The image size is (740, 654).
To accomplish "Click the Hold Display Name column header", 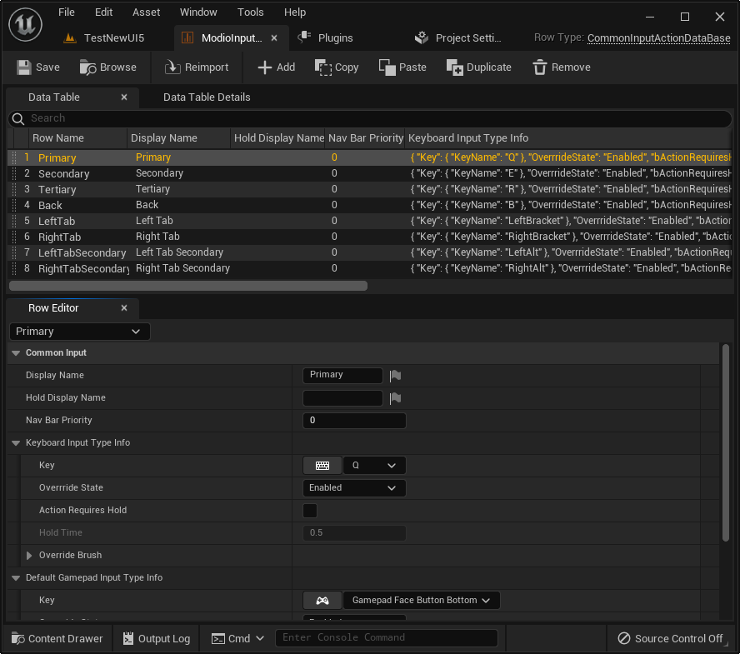I will pyautogui.click(x=278, y=138).
